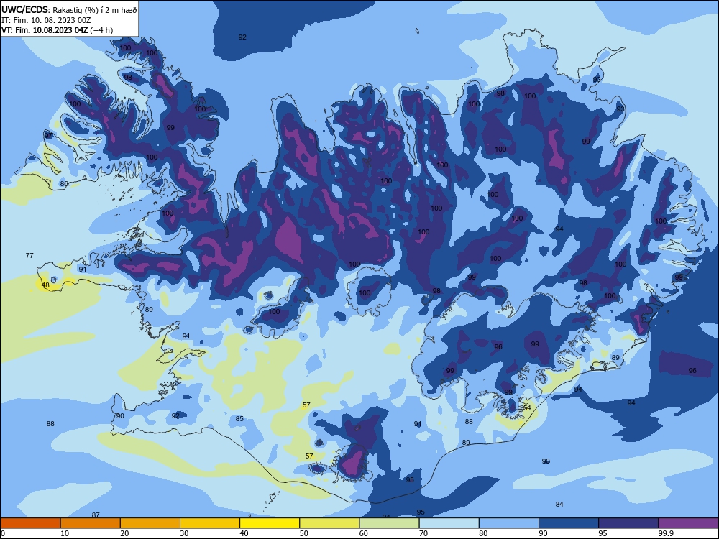The image size is (719, 539).
Task: Click the 'UWC/ECDS: Rakastig (%)' title line
Action: click(69, 9)
